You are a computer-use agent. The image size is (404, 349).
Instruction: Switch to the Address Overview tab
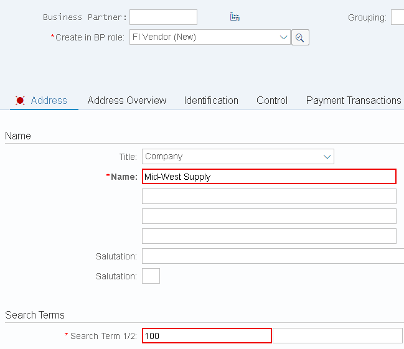[127, 100]
